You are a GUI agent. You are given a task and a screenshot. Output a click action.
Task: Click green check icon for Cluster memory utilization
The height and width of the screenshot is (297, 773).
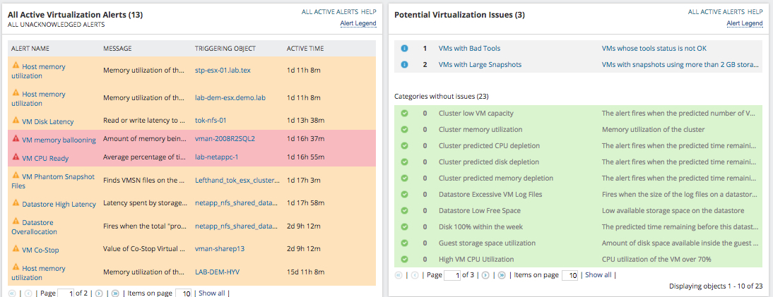[x=405, y=129]
